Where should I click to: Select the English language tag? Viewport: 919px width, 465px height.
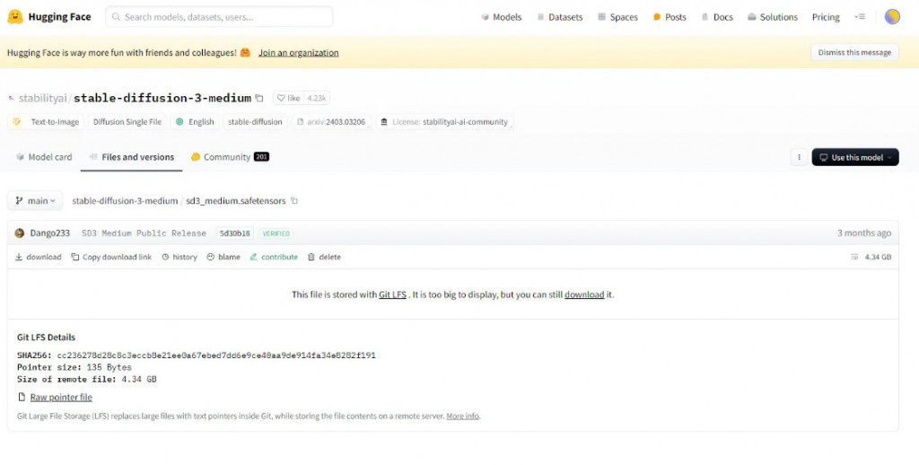(195, 122)
